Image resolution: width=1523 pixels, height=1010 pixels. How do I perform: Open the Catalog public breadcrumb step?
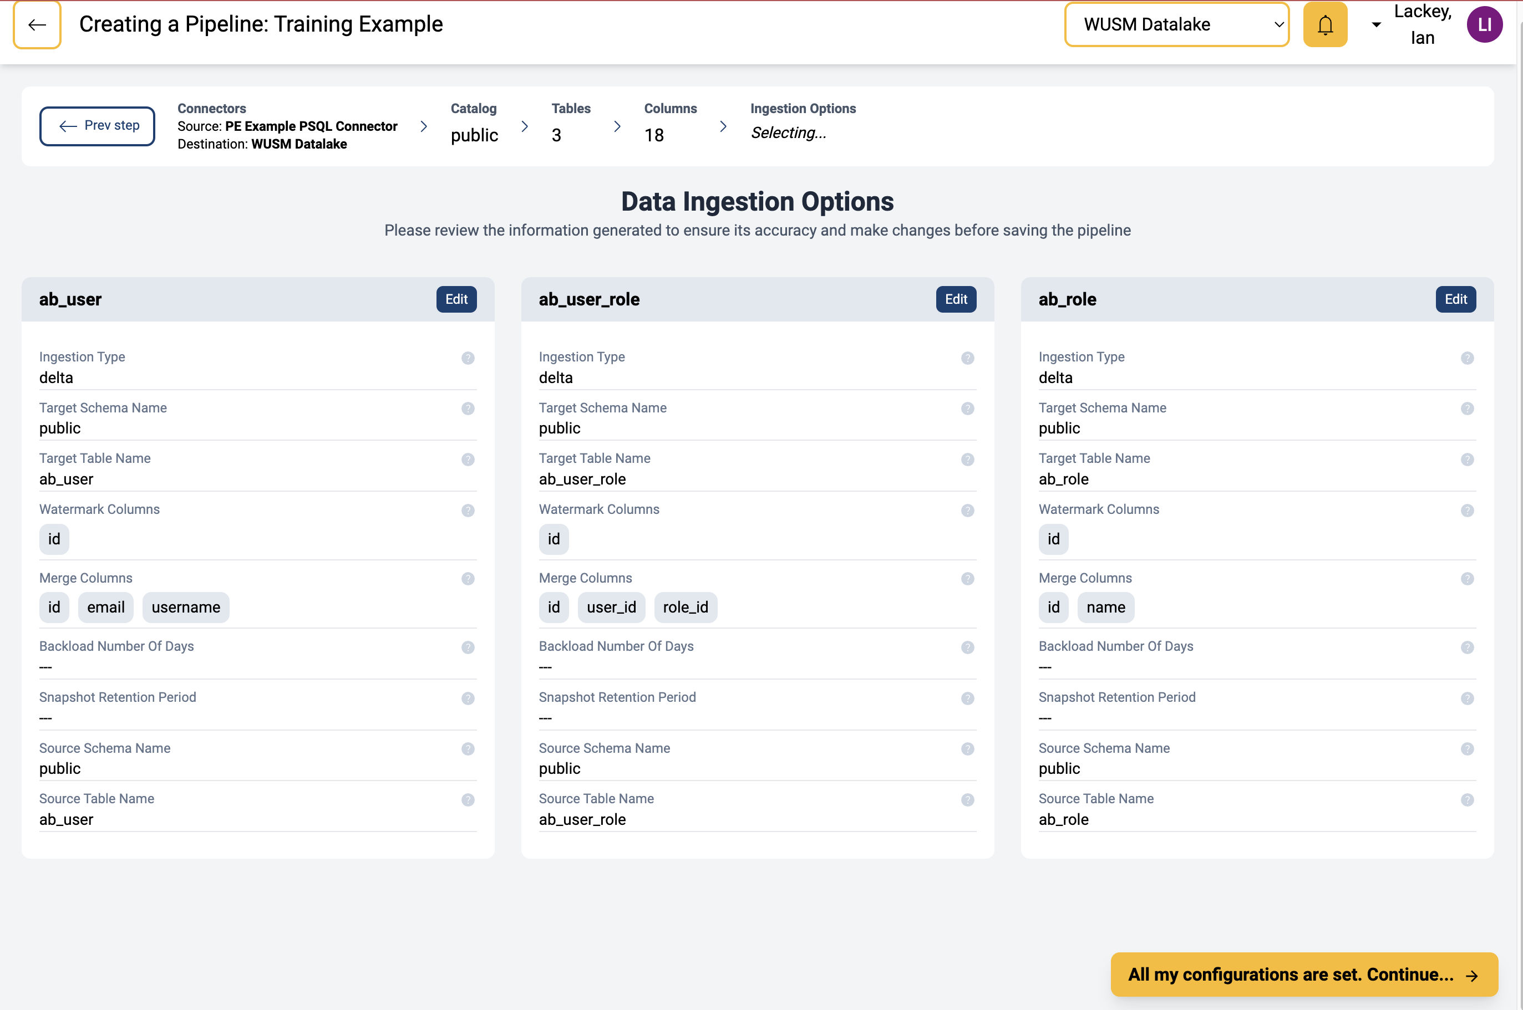[474, 124]
